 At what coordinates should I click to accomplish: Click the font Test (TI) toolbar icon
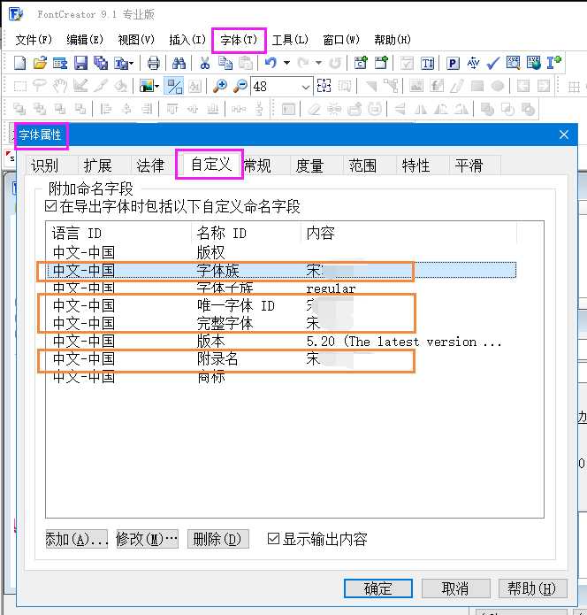pyautogui.click(x=427, y=63)
